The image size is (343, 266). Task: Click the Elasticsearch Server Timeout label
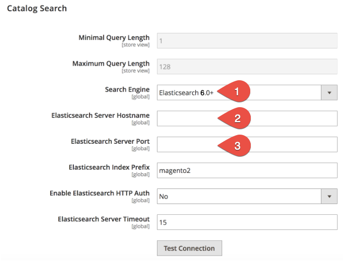click(x=104, y=219)
